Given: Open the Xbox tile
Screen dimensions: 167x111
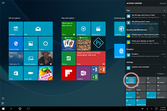Looking at the screenshot, I should coord(68,29).
